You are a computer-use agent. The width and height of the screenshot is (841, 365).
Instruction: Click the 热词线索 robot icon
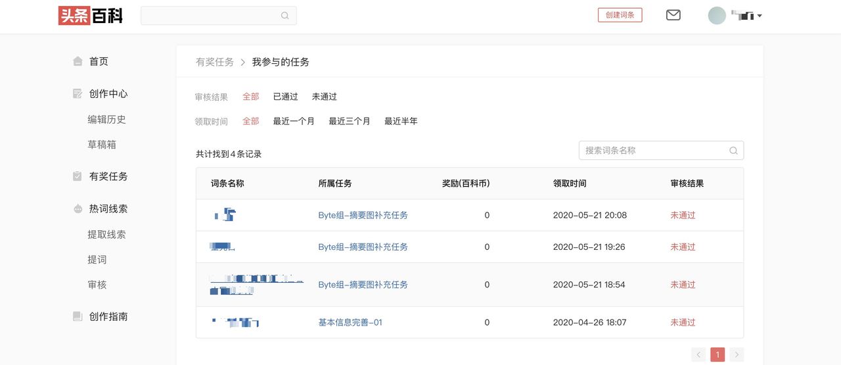[78, 208]
